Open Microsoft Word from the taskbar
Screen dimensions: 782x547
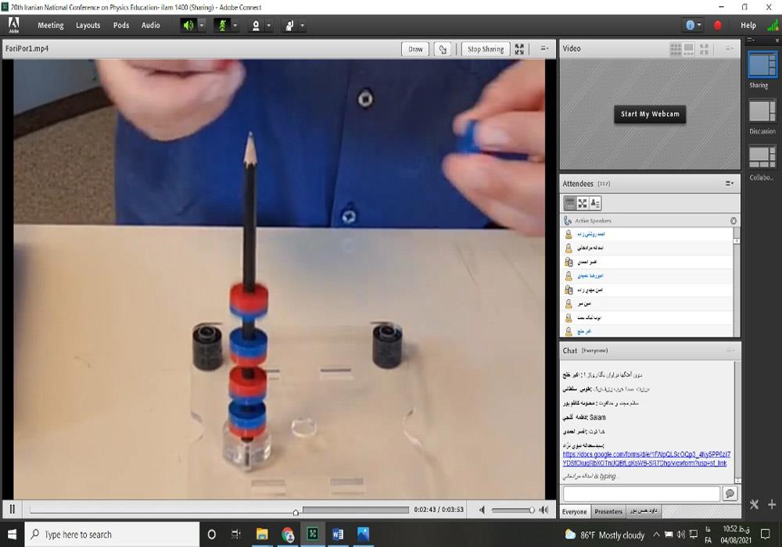pyautogui.click(x=338, y=534)
